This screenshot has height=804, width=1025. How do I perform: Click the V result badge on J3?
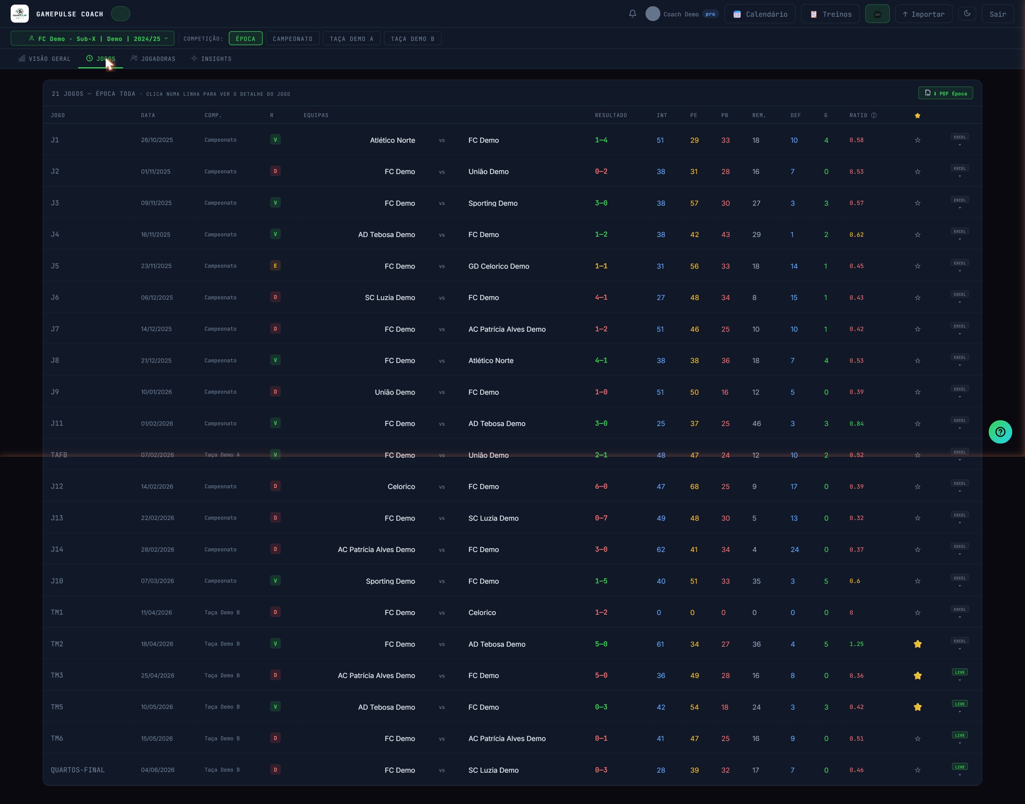point(275,203)
